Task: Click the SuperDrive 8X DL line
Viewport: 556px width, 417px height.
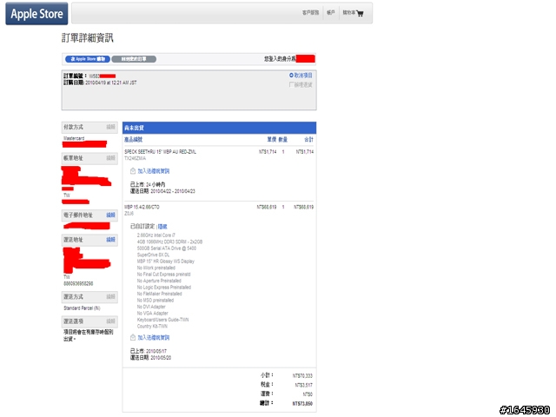Action: (153, 255)
